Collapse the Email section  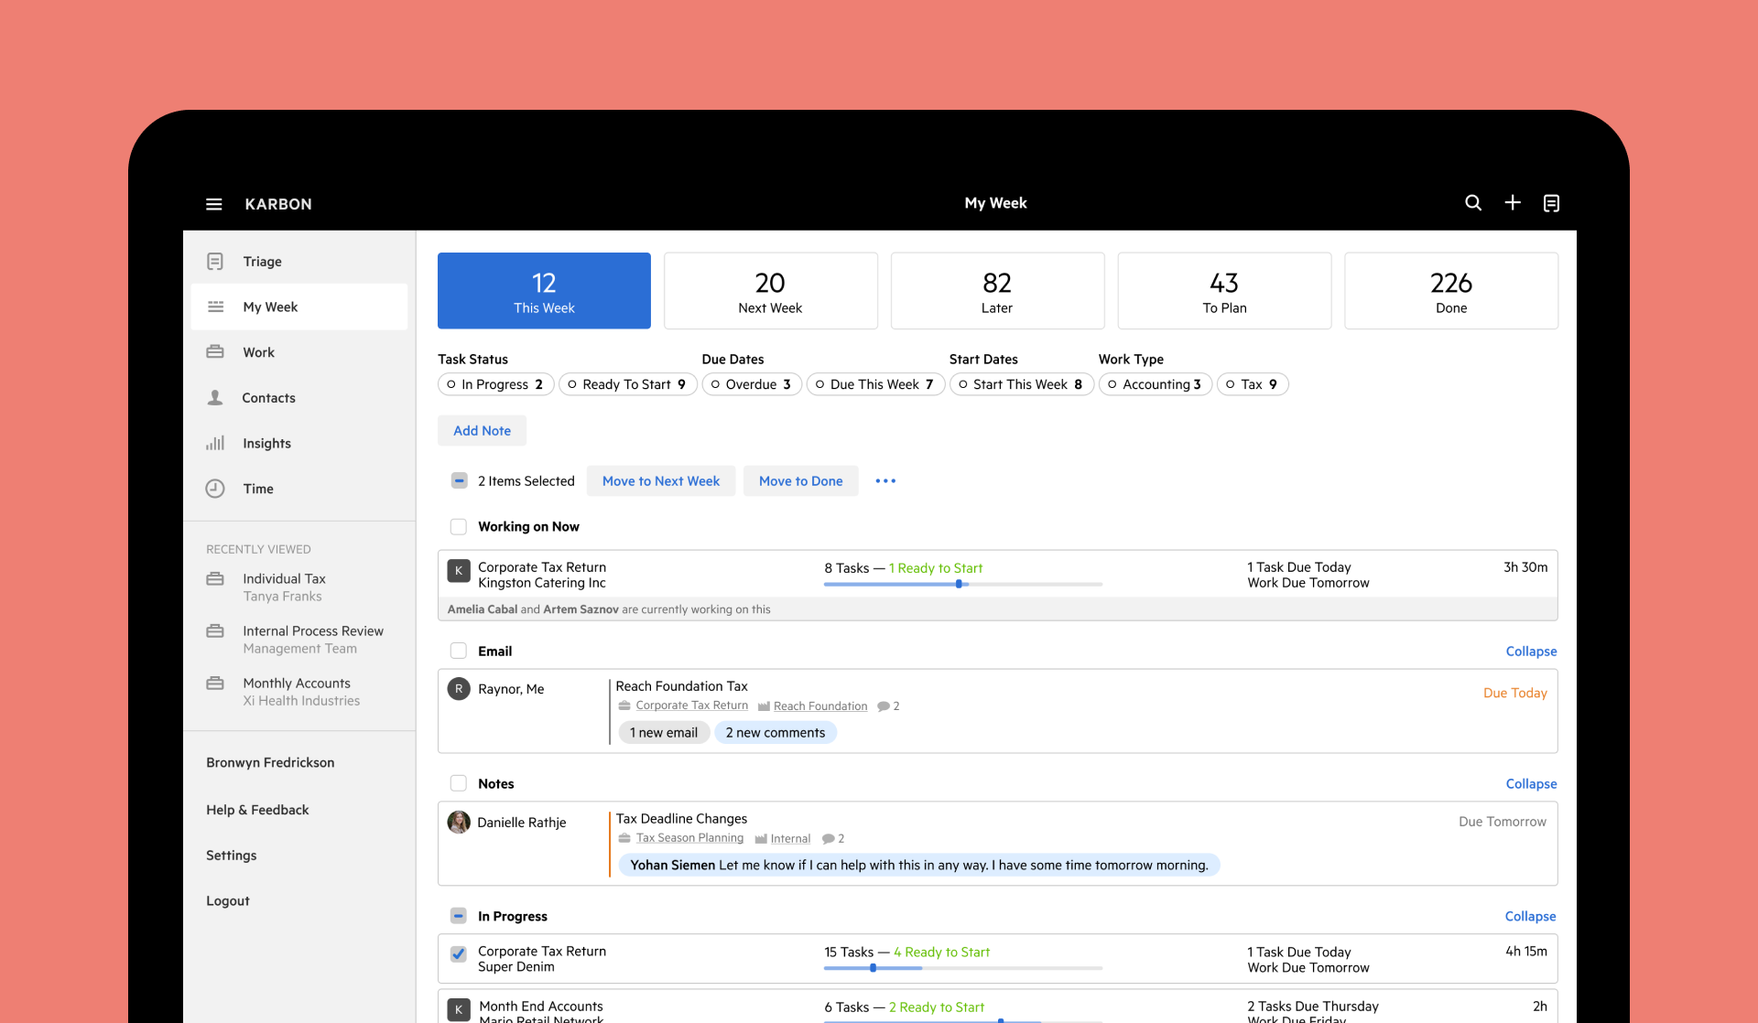(1530, 651)
